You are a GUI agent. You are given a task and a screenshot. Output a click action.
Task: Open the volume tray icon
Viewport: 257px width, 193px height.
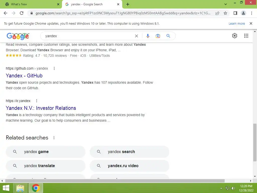click(233, 188)
